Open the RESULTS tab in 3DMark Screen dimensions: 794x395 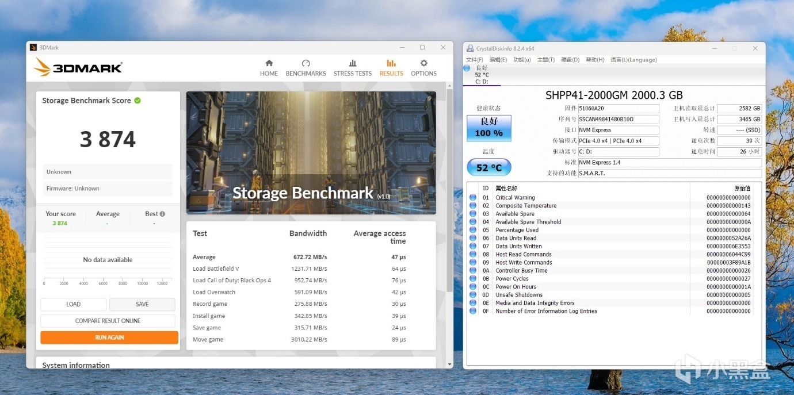tap(391, 68)
